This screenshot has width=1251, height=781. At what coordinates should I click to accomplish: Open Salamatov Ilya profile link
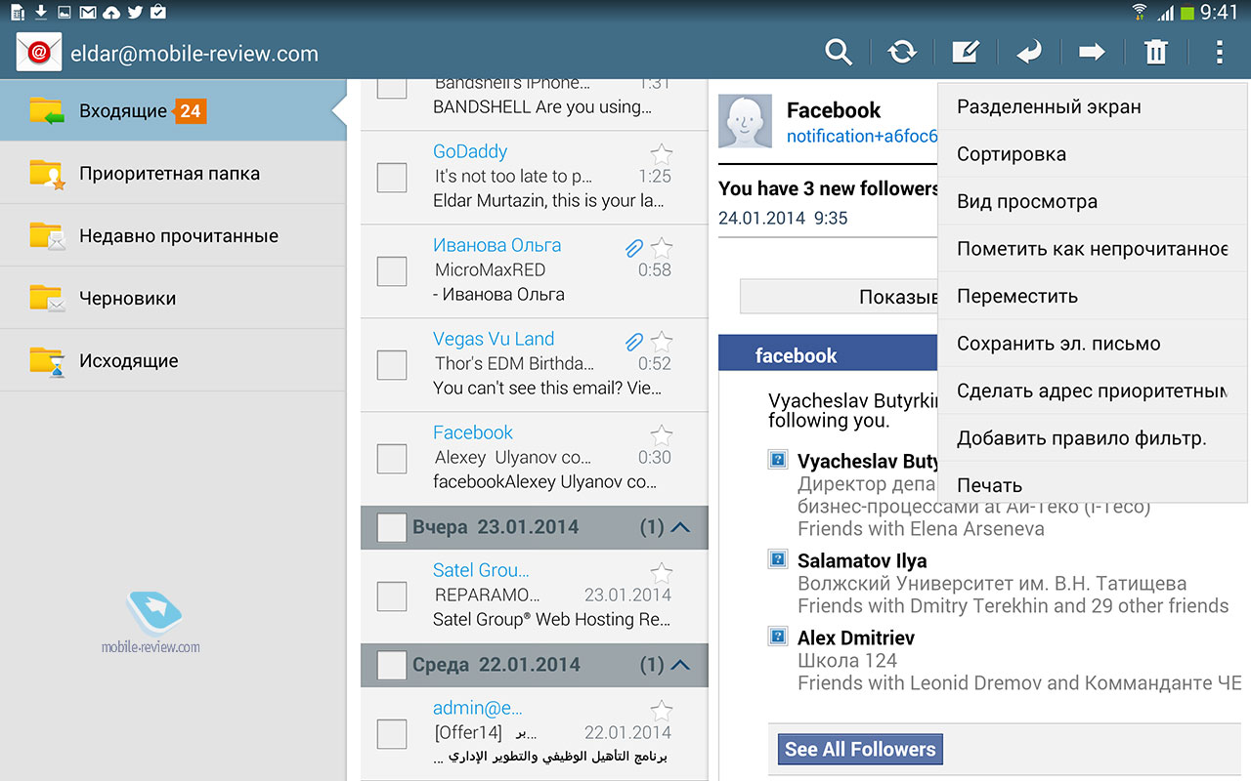tap(862, 561)
